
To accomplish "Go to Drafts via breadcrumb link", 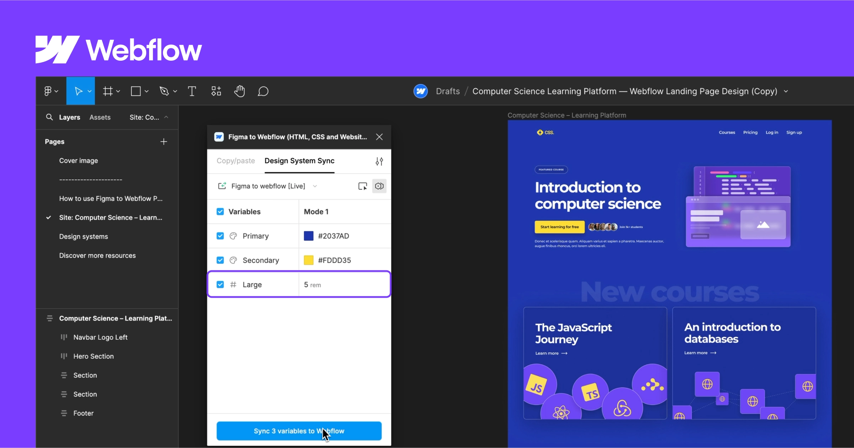I will (x=448, y=91).
